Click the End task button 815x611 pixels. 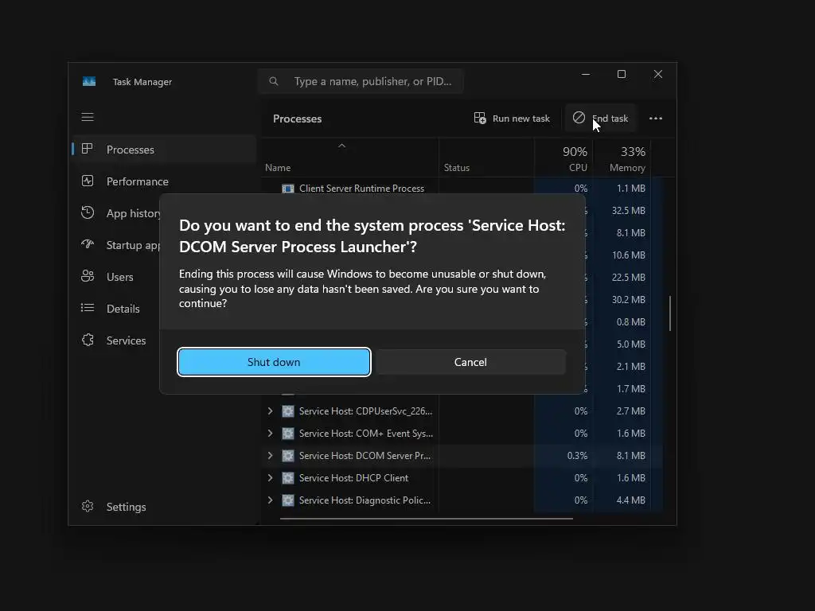[x=600, y=119]
